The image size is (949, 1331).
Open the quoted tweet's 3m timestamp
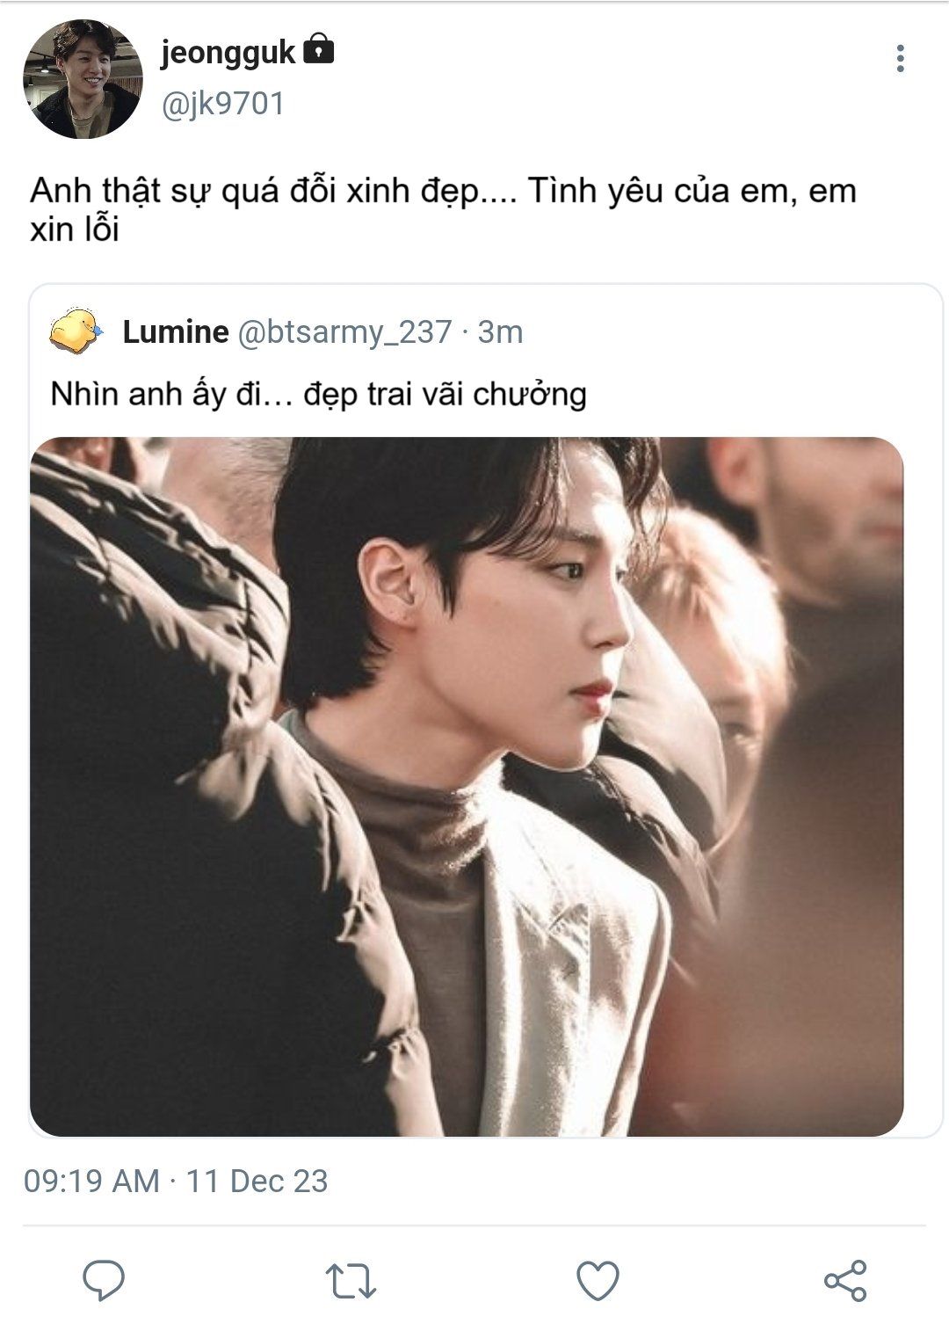pyautogui.click(x=500, y=332)
